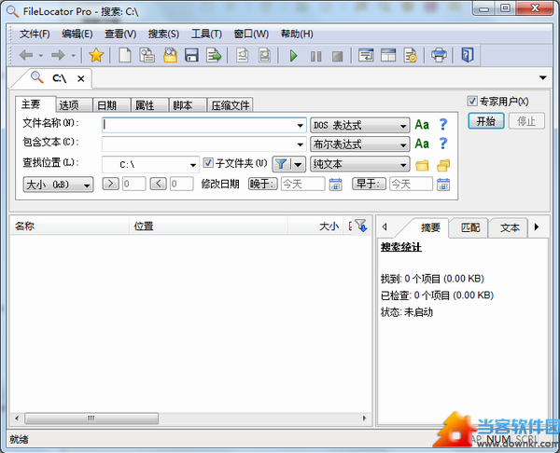
Task: Click the new search from clipboard icon
Action: coord(147,55)
